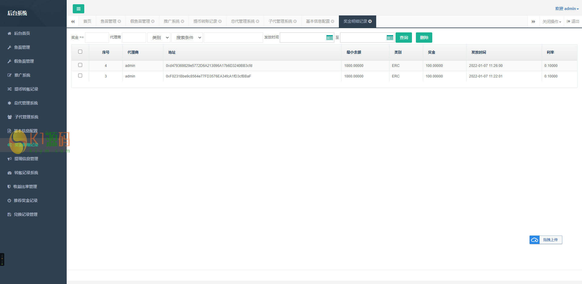Switch to the 假鱼苗管理 tab
The height and width of the screenshot is (284, 582).
click(140, 21)
